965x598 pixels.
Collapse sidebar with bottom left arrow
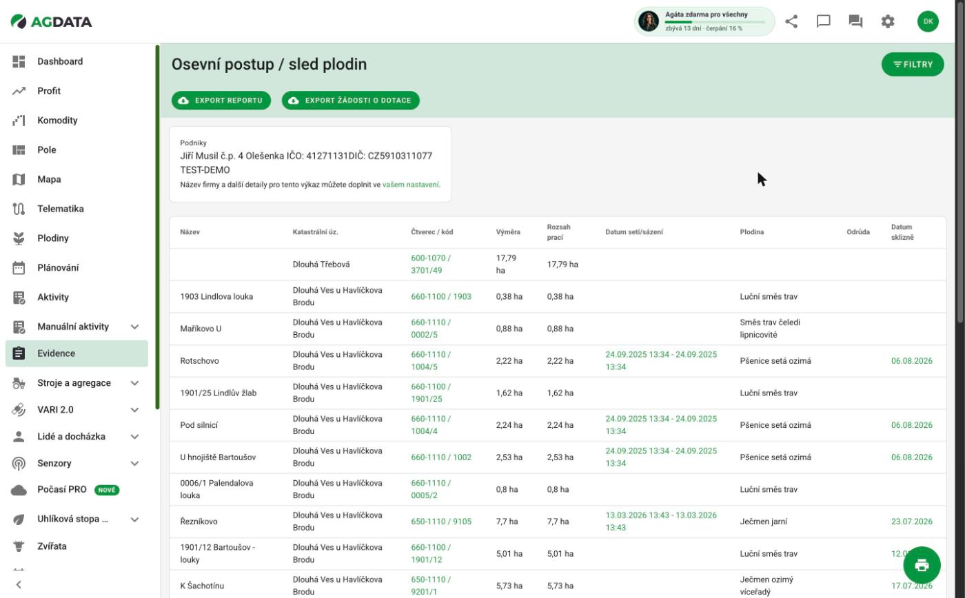(19, 584)
